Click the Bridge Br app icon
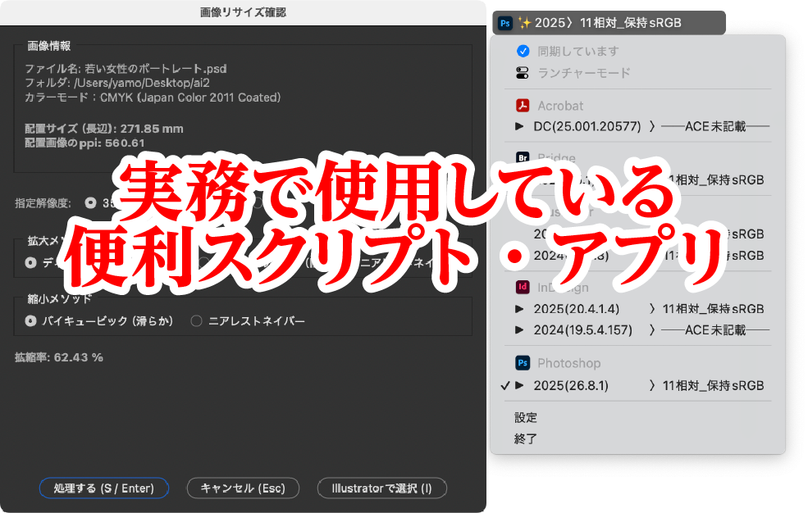 point(523,157)
